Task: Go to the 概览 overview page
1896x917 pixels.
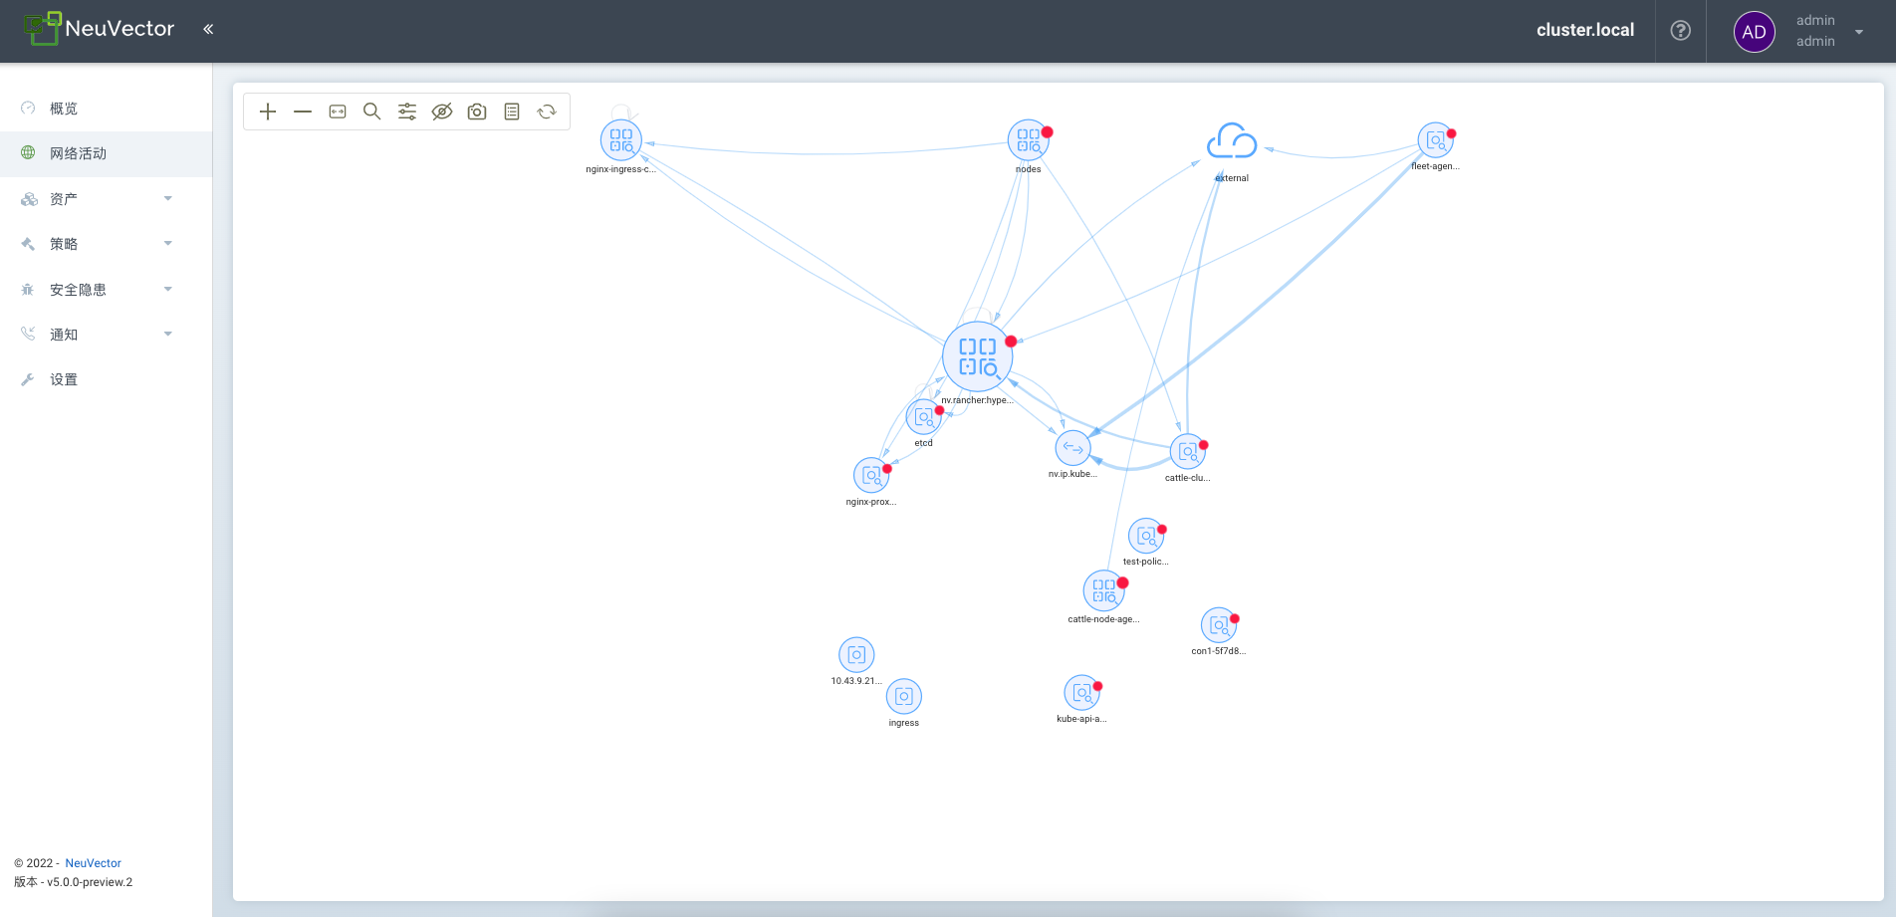Action: click(x=64, y=109)
